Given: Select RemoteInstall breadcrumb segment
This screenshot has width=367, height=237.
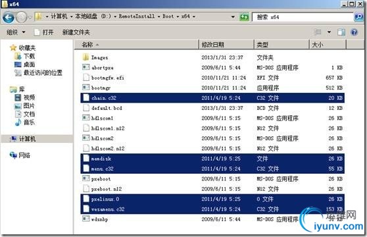Looking at the screenshot, I should coord(137,16).
